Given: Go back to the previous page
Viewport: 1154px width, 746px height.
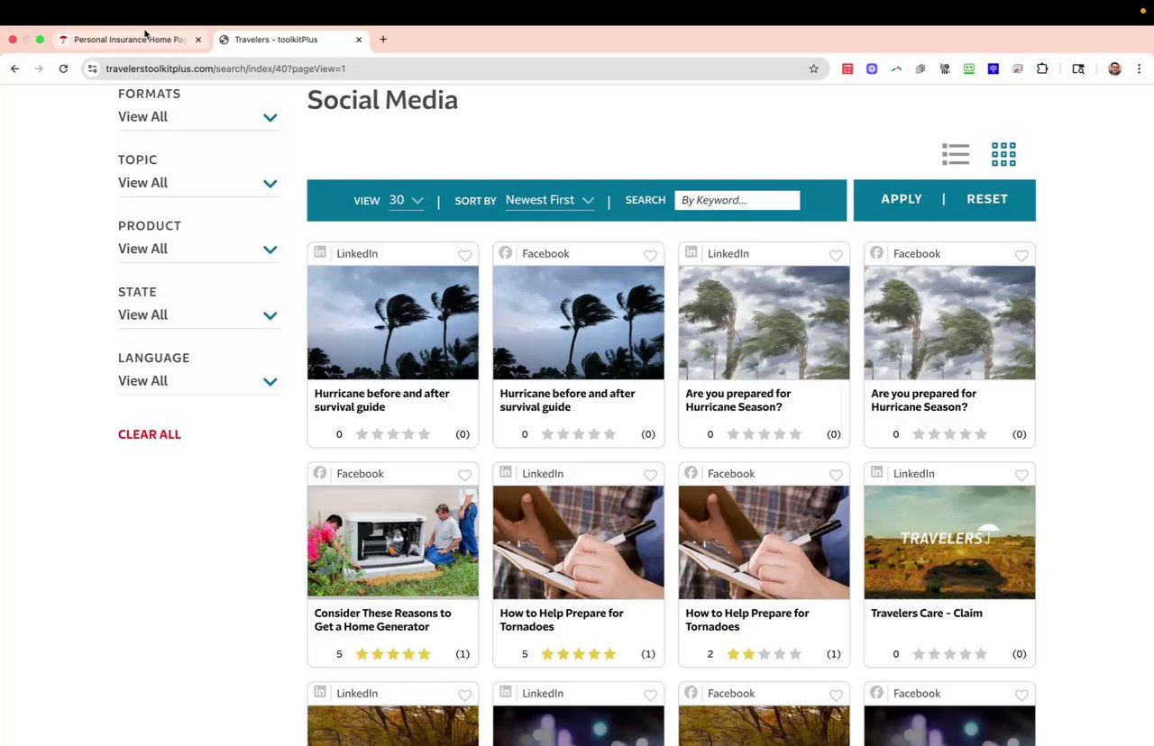Looking at the screenshot, I should 14,68.
